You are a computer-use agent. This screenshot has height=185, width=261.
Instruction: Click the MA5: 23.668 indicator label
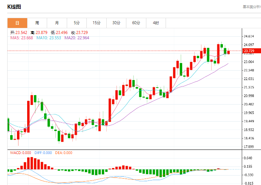coord(21,38)
